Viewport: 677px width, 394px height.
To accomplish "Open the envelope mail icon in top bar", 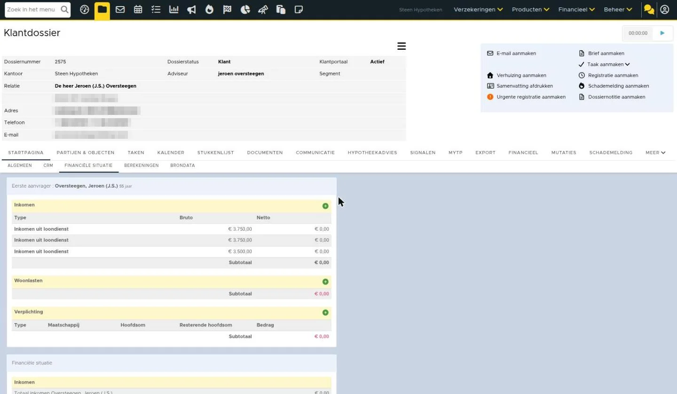I will tap(120, 9).
